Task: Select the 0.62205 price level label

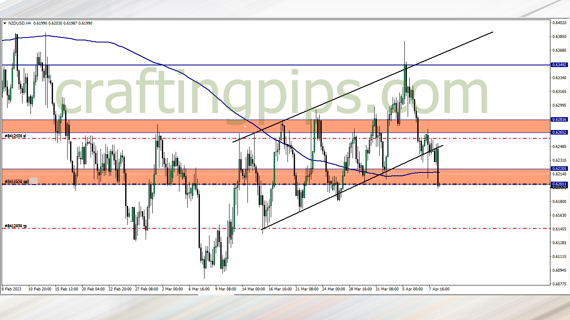Action: click(559, 169)
